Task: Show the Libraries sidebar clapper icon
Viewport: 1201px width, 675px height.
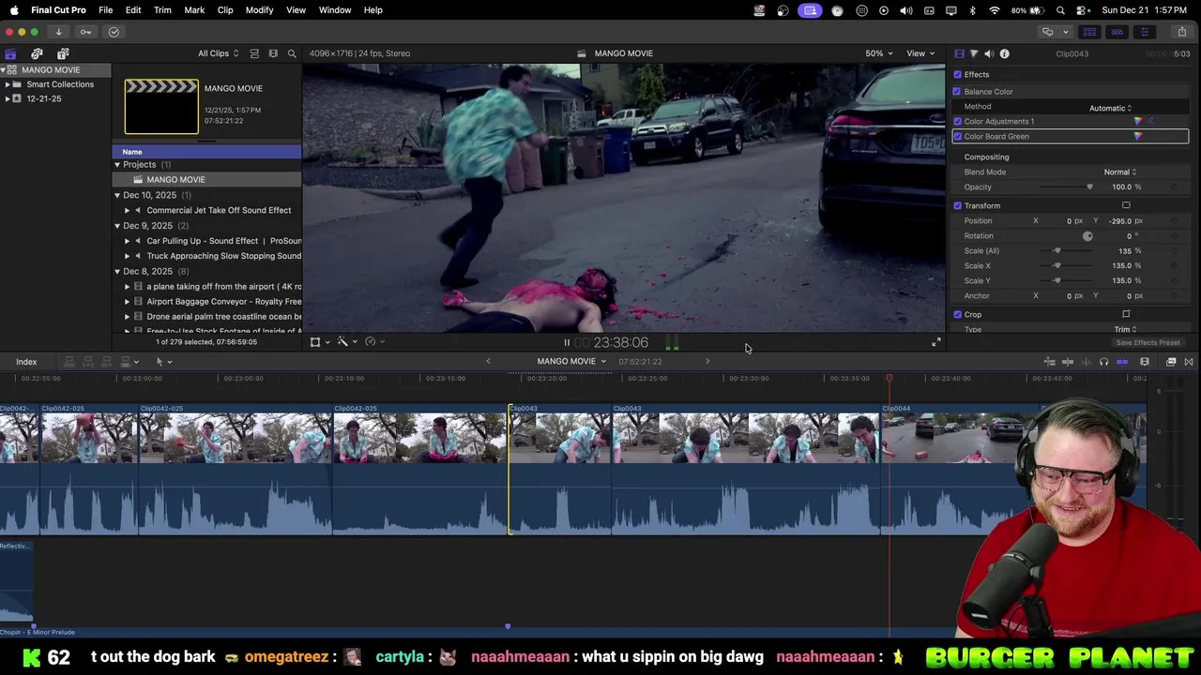Action: pyautogui.click(x=10, y=53)
